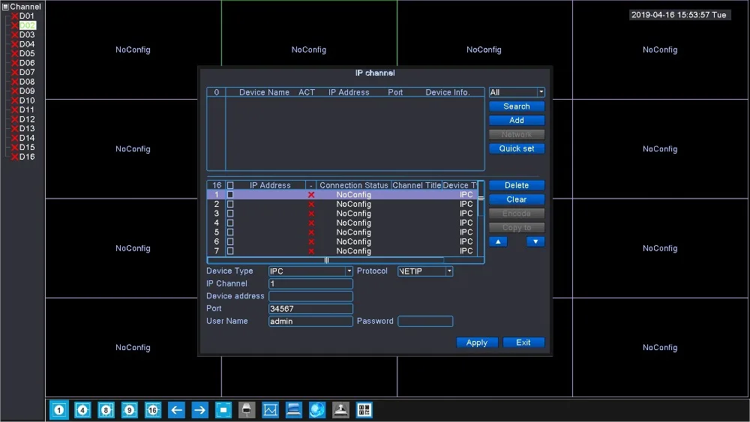Click the Delete button
The image size is (750, 422).
click(x=517, y=185)
